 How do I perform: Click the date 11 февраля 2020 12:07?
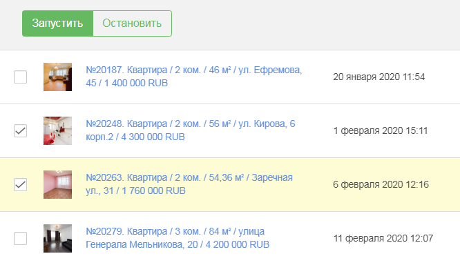383,238
